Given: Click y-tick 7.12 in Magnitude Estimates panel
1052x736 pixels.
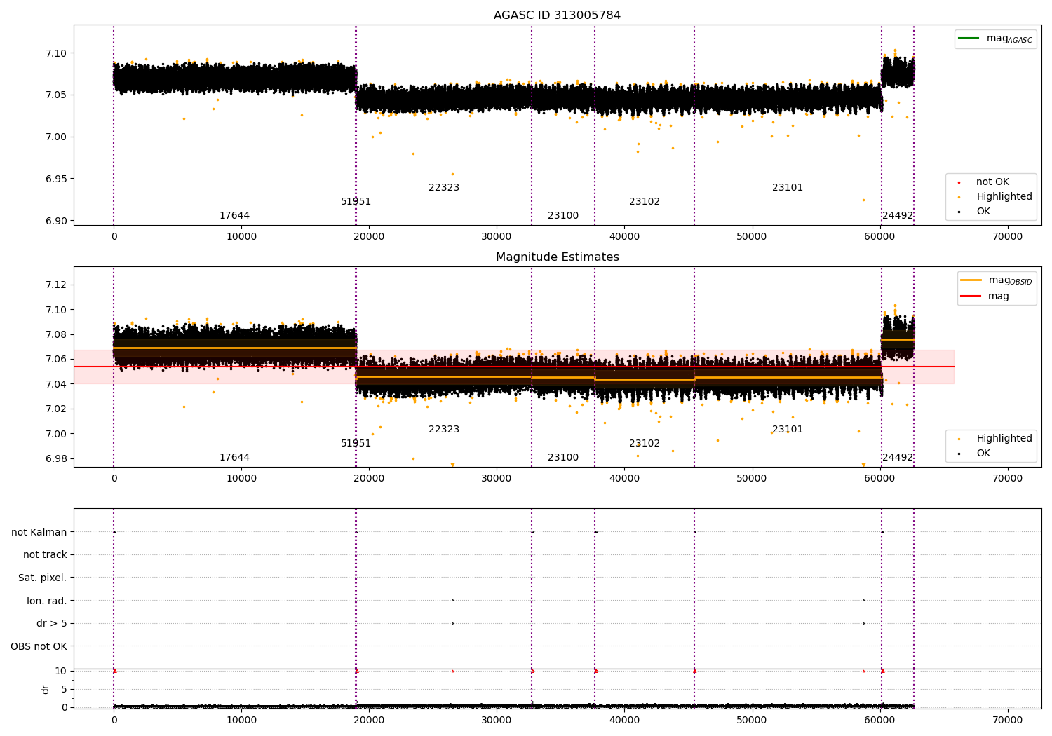Looking at the screenshot, I should [57, 285].
